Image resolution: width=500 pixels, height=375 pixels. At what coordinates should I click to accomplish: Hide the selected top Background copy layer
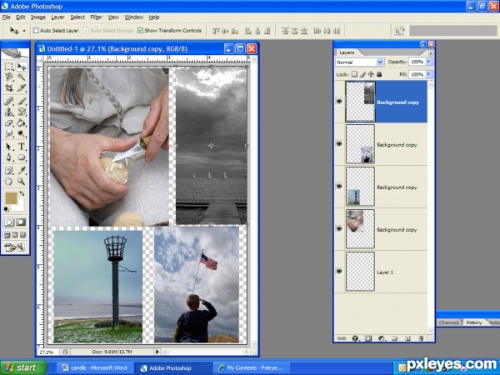pos(339,102)
